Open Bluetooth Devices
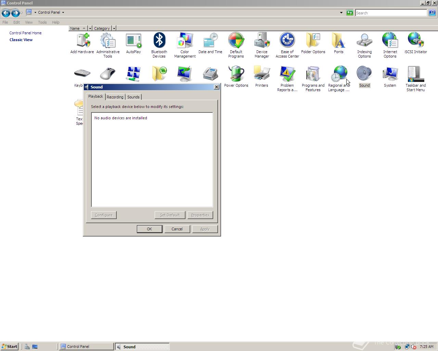This screenshot has height=351, width=438. [159, 45]
